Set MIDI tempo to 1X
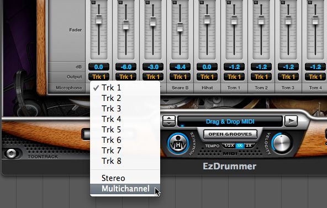This screenshot has width=327, height=208. coord(239,146)
